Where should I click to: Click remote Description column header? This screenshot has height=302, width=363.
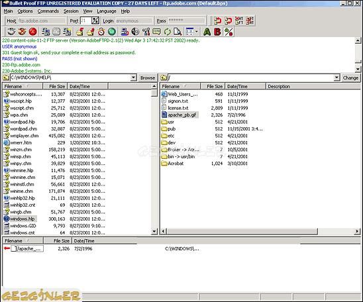point(313,86)
